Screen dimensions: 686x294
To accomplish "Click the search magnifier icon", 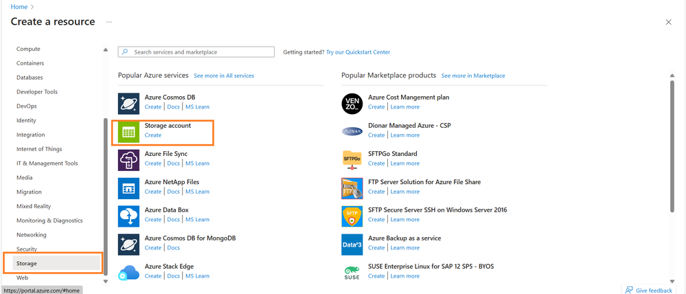I will tap(125, 52).
